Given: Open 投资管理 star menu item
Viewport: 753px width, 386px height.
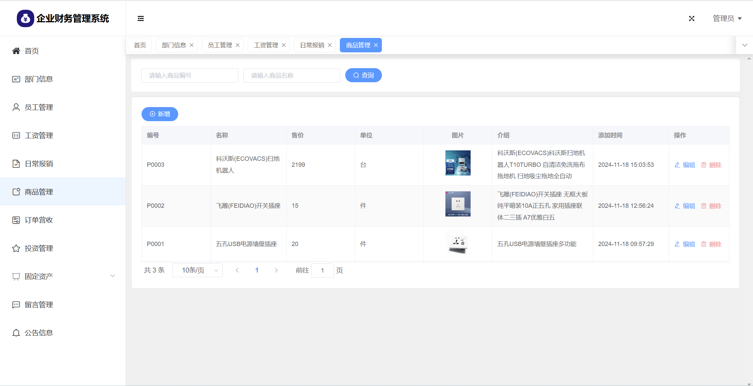Looking at the screenshot, I should click(x=39, y=248).
